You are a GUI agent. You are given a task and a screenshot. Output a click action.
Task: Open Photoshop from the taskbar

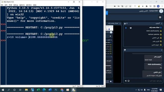(x=56, y=90)
